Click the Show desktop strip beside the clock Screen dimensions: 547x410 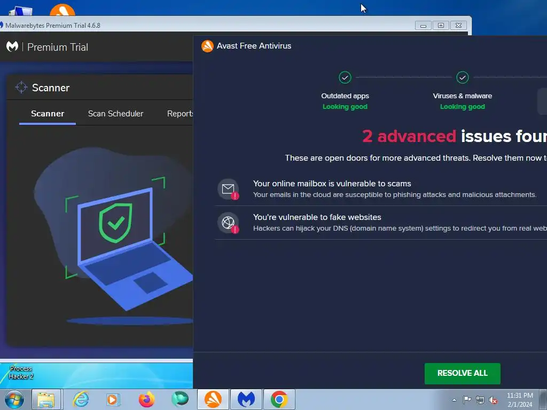coord(543,399)
